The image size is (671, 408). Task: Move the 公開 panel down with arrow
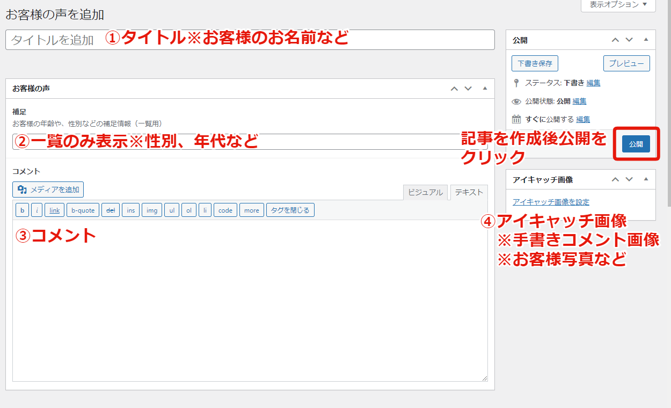(x=629, y=40)
